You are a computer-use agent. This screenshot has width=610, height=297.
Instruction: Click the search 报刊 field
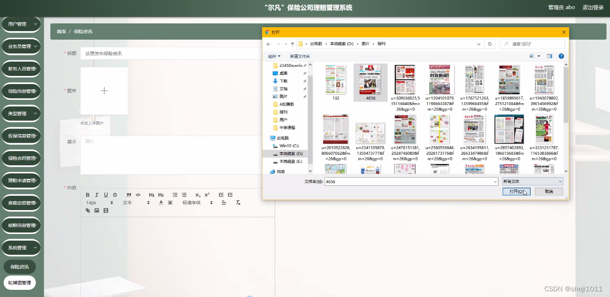click(532, 44)
